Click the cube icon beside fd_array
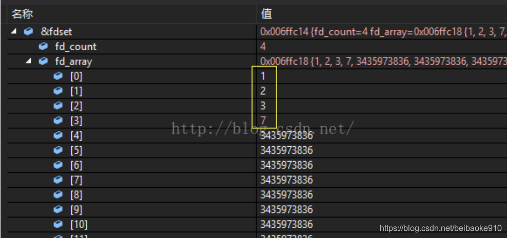 coord(43,61)
